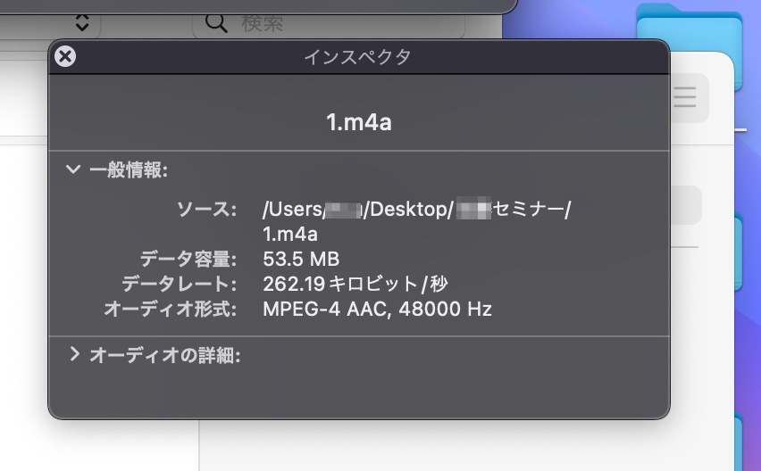761x471 pixels.
Task: Select the ソース field label
Action: 206,210
